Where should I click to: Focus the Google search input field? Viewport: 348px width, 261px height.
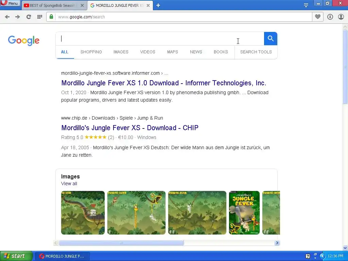(160, 39)
